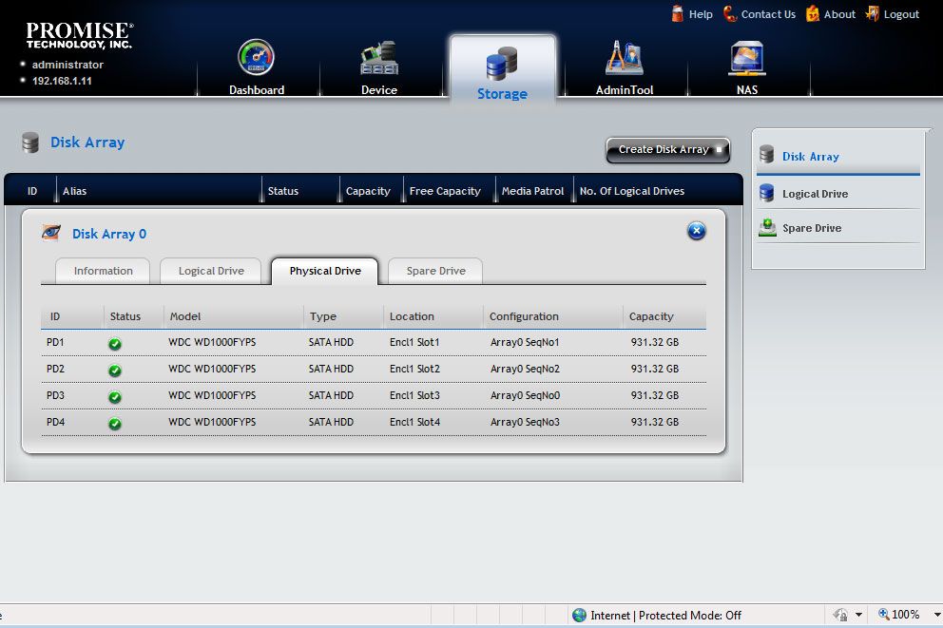Click the 192.168.1.11 address text
The image size is (943, 628).
(x=62, y=81)
